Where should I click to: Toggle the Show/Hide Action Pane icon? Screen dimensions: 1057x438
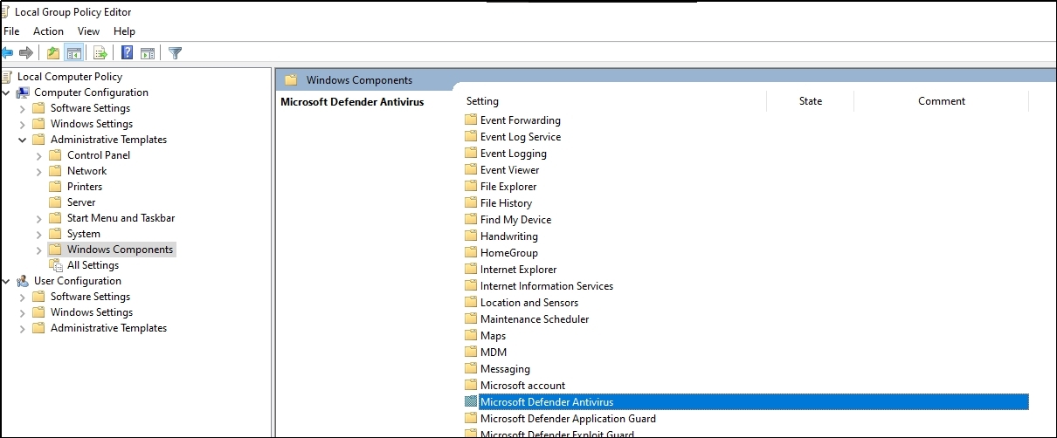click(148, 53)
